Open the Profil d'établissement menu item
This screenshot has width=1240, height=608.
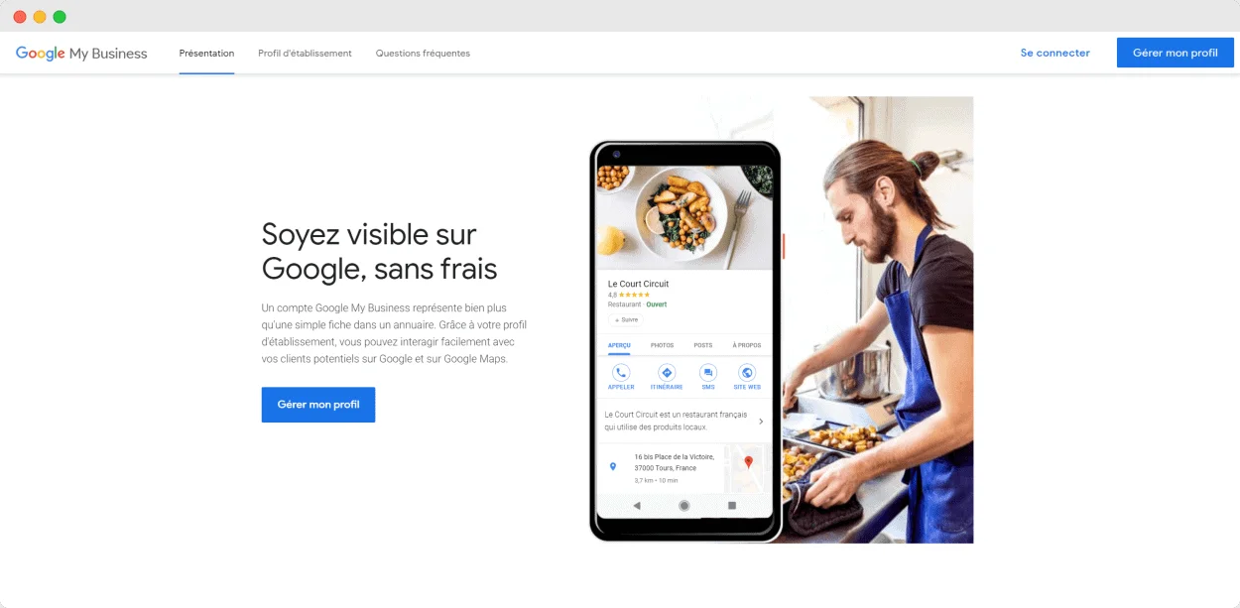click(305, 54)
